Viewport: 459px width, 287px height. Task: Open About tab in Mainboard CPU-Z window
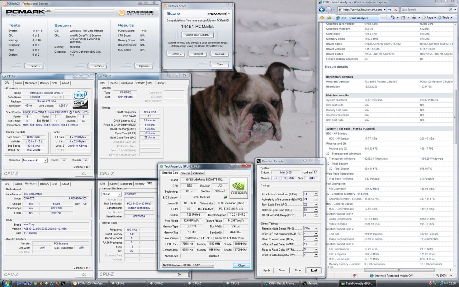(65, 184)
